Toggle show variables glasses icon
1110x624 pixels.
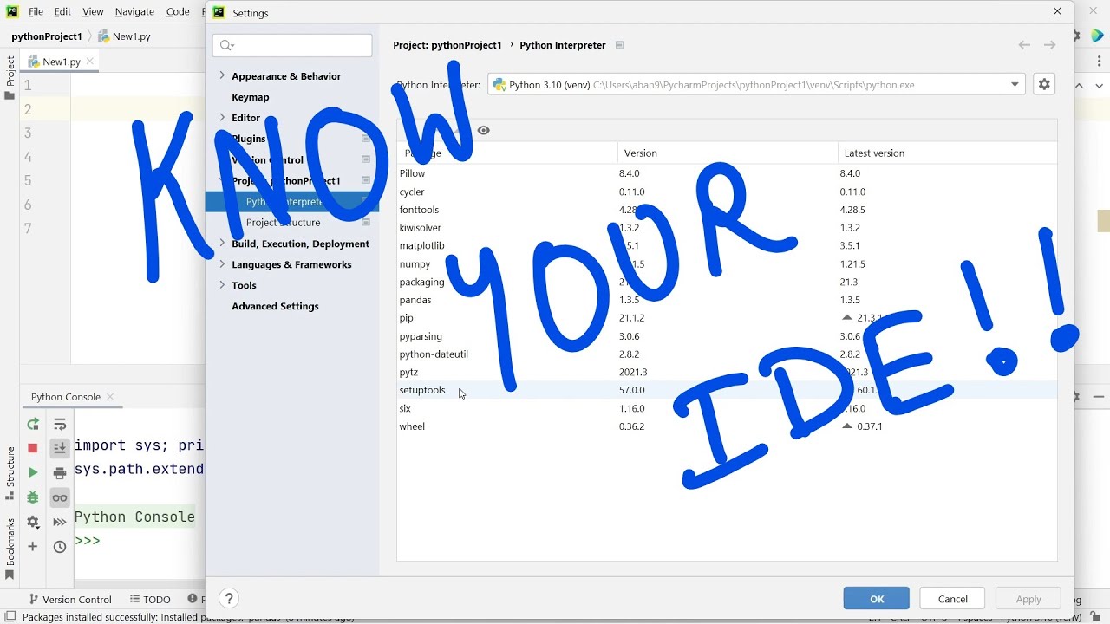pyautogui.click(x=60, y=497)
